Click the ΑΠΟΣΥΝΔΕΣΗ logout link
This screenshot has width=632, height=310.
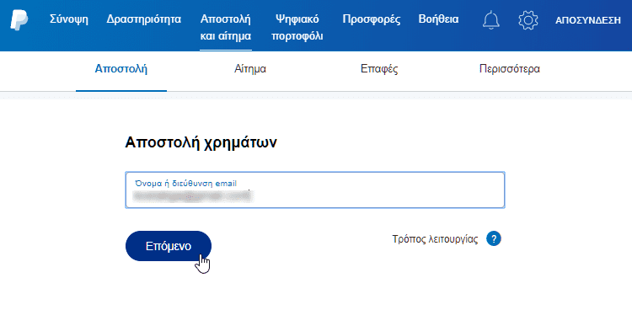(588, 20)
